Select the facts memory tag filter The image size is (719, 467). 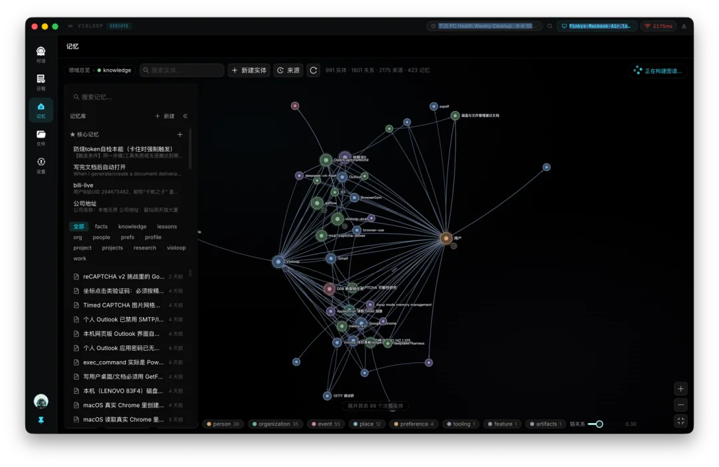pos(101,226)
